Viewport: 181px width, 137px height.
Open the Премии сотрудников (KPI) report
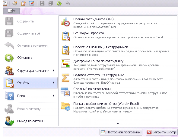[x=93, y=19]
